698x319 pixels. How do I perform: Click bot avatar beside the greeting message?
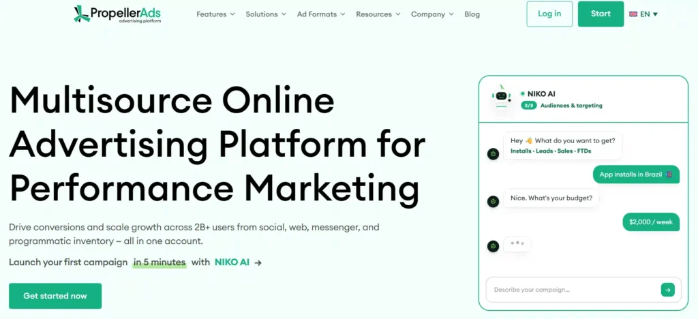point(493,154)
